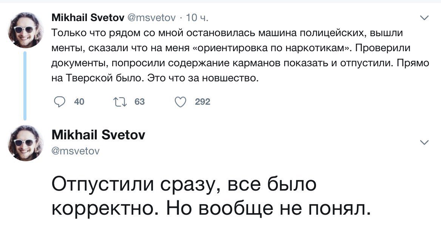This screenshot has height=229, width=441.
Task: Click the blue thread connector line
Action: [x=25, y=87]
